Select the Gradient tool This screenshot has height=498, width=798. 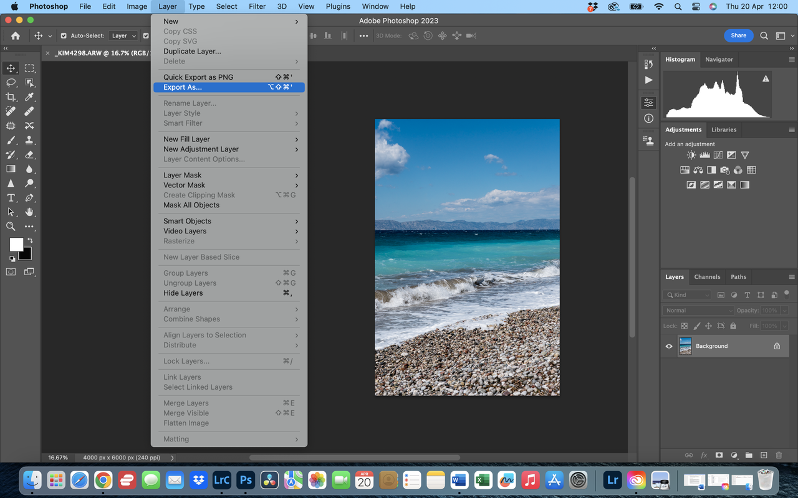[11, 169]
